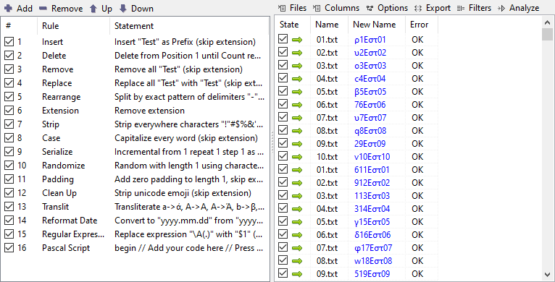Click file name 10.txt
The width and height of the screenshot is (555, 282).
pos(327,157)
